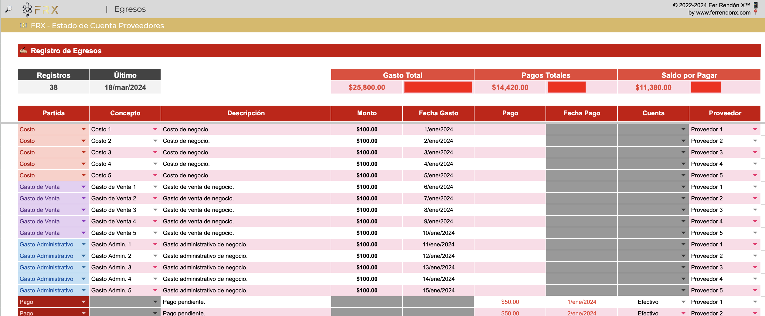The width and height of the screenshot is (765, 316).
Task: Select the Fecha Gasto cell 12/ene/2024
Action: click(x=438, y=256)
